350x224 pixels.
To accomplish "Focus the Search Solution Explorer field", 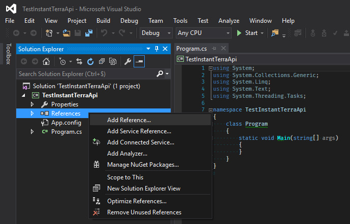I will pyautogui.click(x=86, y=73).
